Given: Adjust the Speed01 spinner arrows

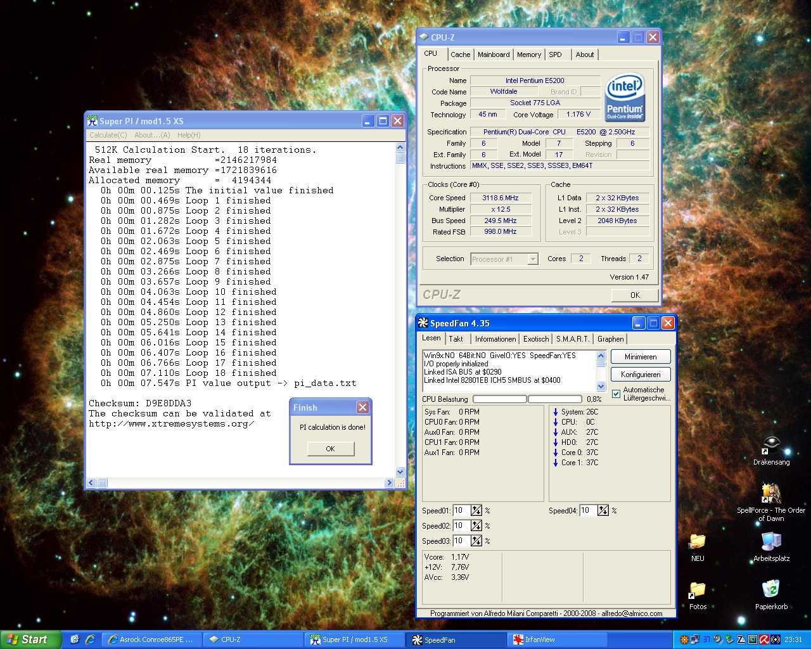Looking at the screenshot, I should [x=476, y=511].
